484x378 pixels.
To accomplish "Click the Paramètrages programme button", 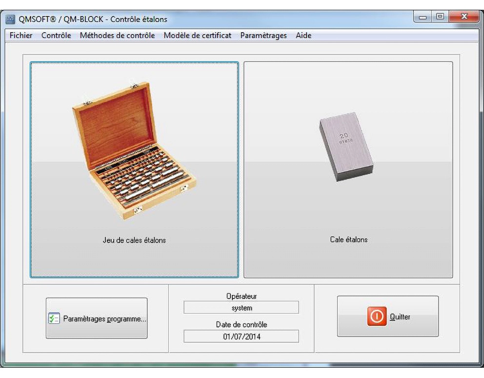I will coord(97,318).
